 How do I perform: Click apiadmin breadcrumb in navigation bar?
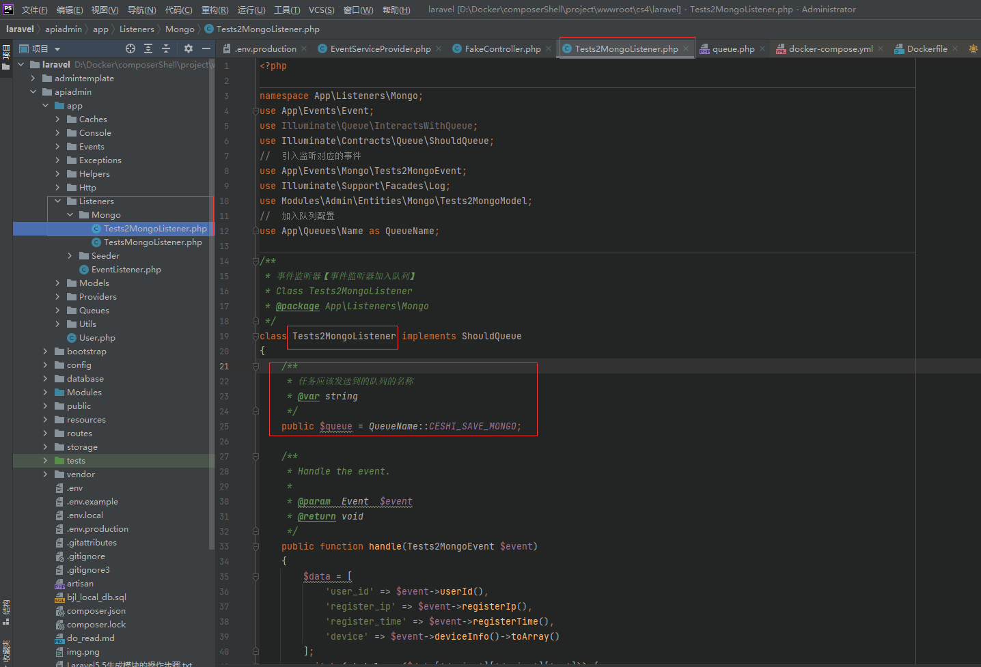click(64, 29)
